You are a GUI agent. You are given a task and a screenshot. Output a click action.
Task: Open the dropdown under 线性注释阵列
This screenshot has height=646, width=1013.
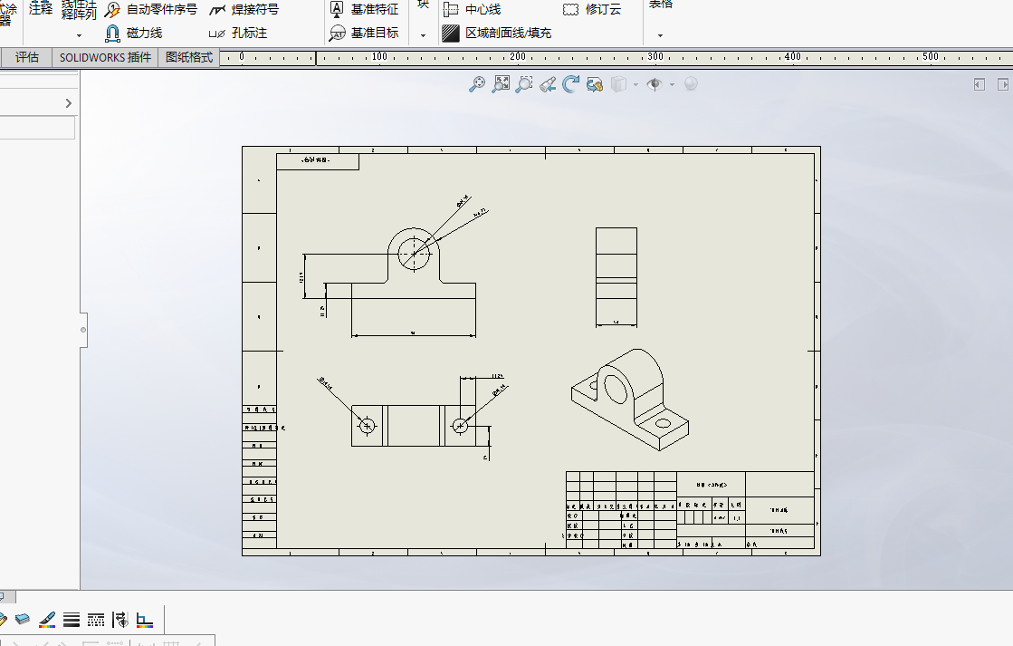pyautogui.click(x=79, y=35)
